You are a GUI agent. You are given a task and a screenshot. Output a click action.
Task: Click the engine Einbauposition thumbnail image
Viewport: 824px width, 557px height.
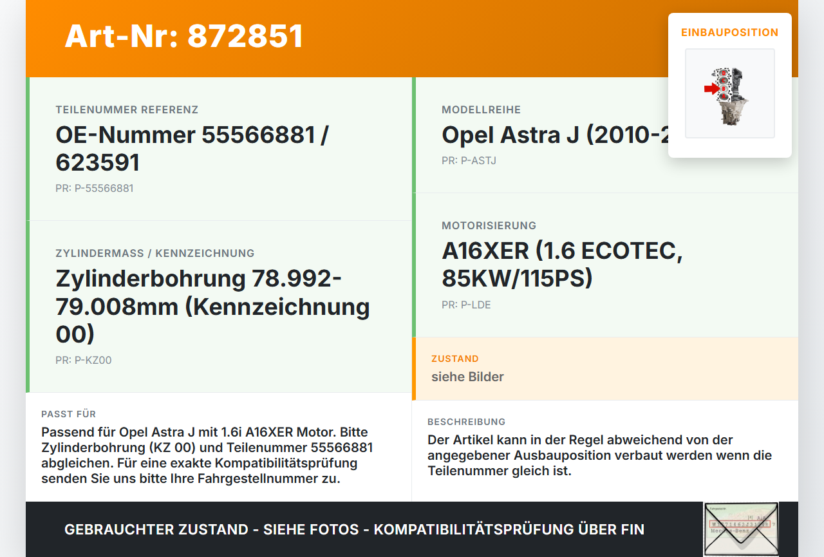[730, 93]
